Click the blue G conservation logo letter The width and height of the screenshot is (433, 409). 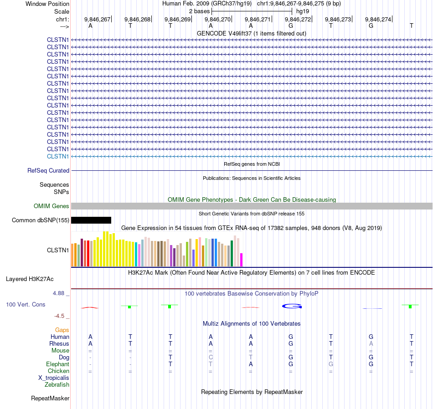tap(292, 306)
